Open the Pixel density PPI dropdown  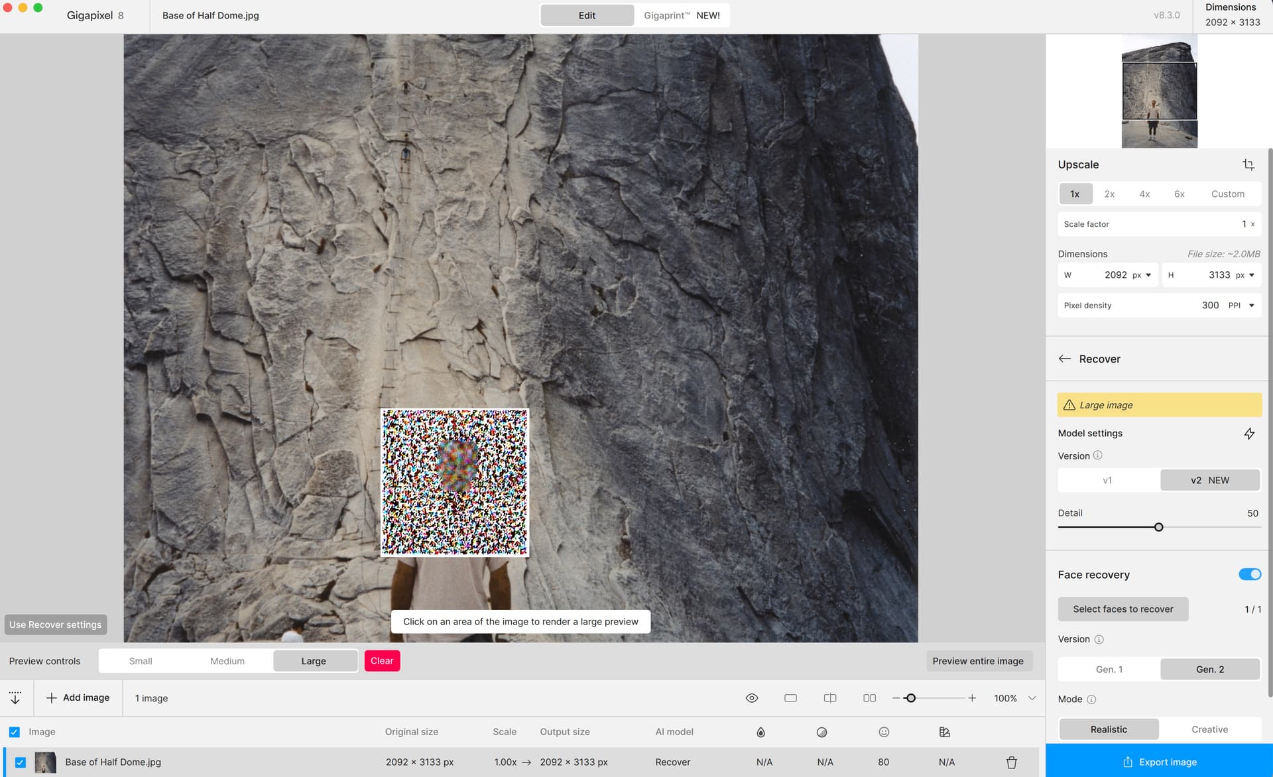point(1241,306)
